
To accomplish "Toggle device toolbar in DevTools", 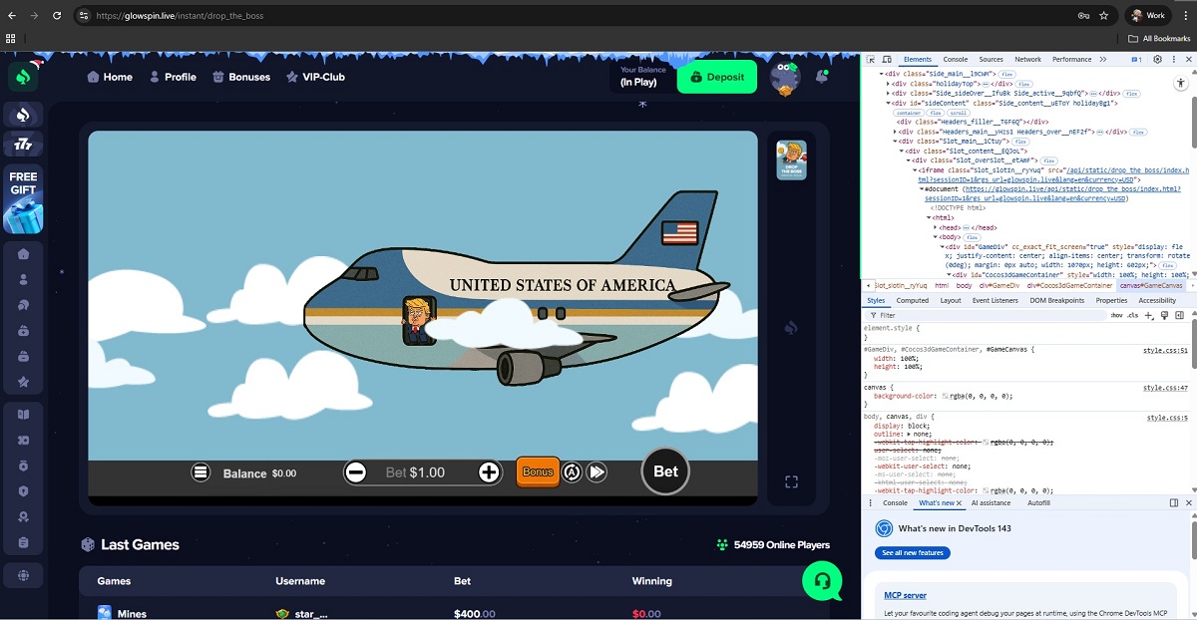I will click(887, 60).
